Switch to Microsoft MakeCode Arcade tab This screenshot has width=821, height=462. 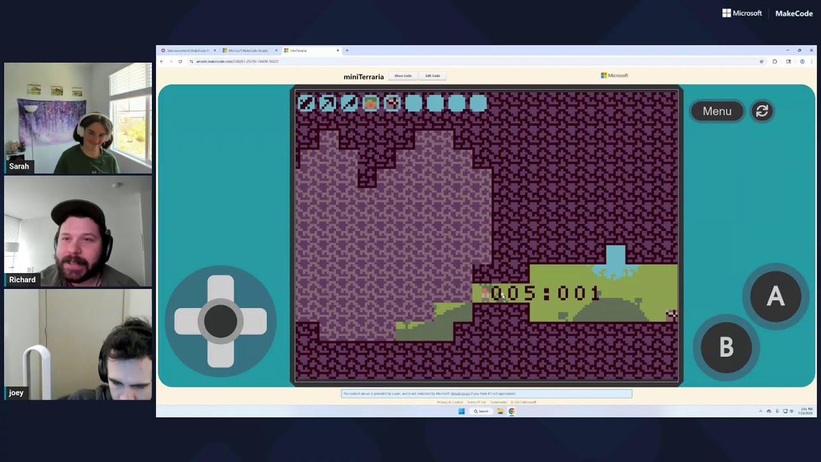click(x=248, y=50)
